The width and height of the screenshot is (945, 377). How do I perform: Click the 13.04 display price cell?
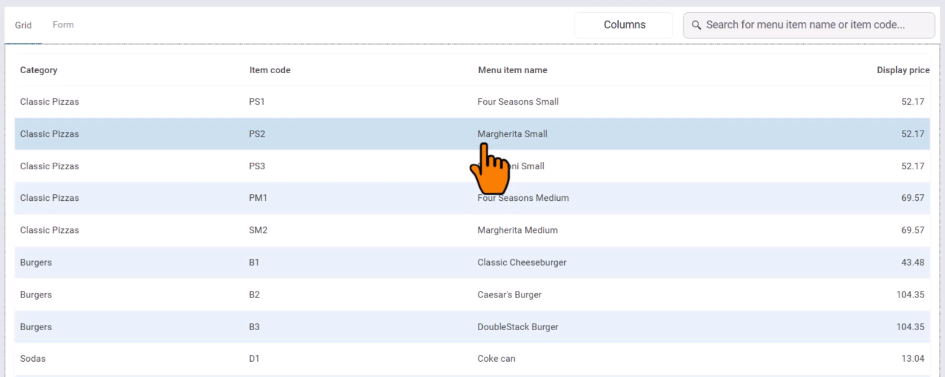click(x=912, y=359)
